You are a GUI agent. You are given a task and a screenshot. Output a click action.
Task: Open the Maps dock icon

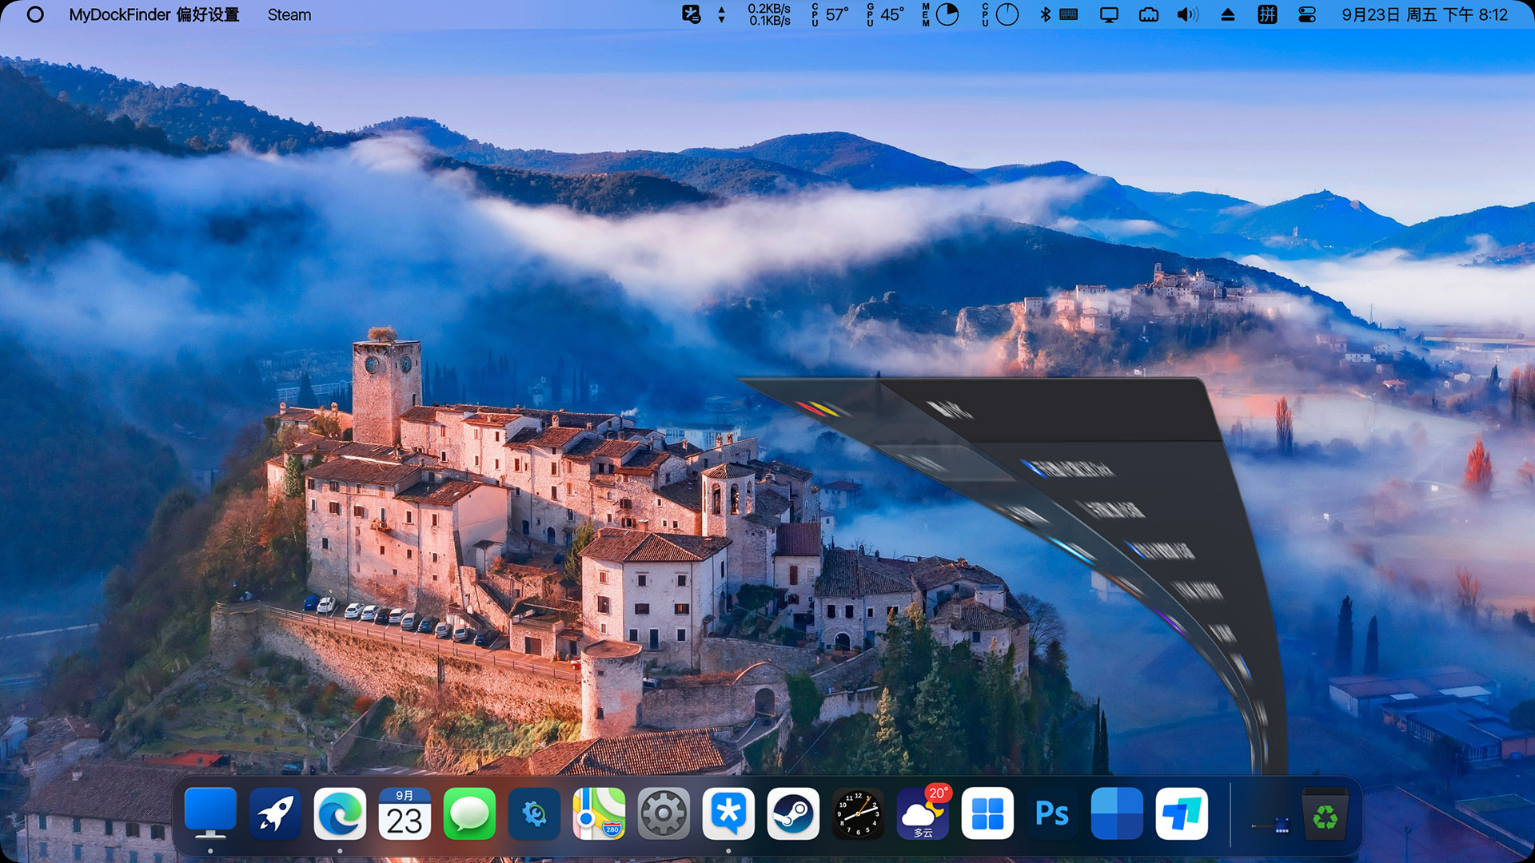[x=599, y=813]
